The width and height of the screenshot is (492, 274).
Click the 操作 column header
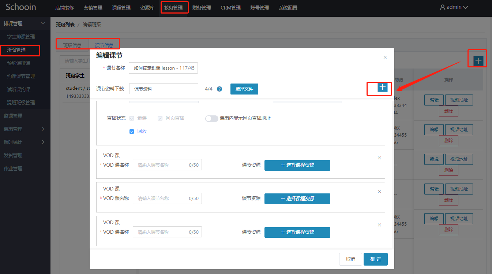pyautogui.click(x=448, y=79)
